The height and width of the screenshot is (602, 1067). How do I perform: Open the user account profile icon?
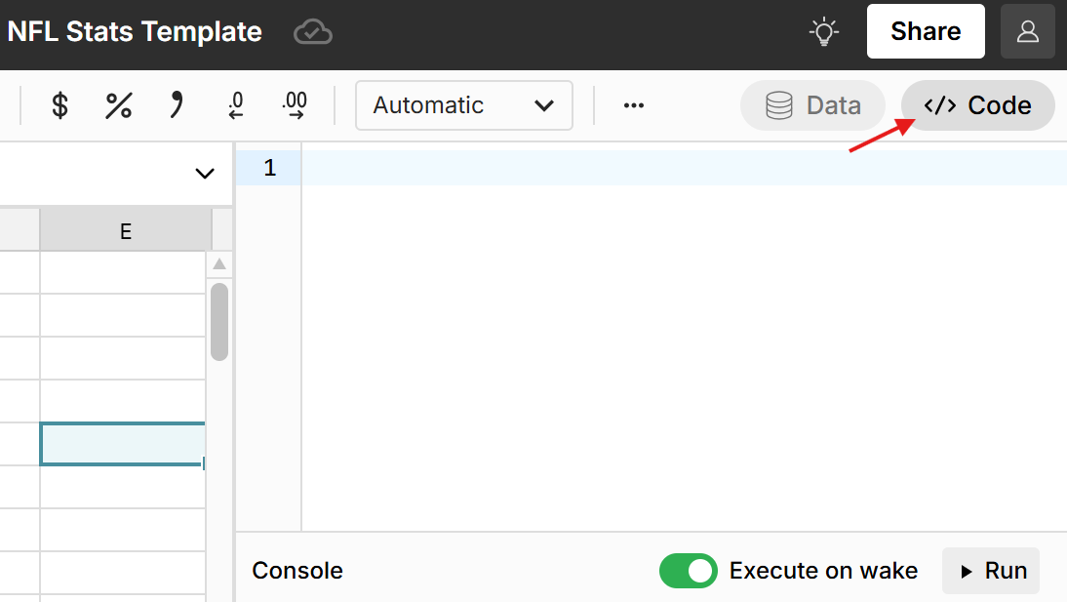point(1028,31)
